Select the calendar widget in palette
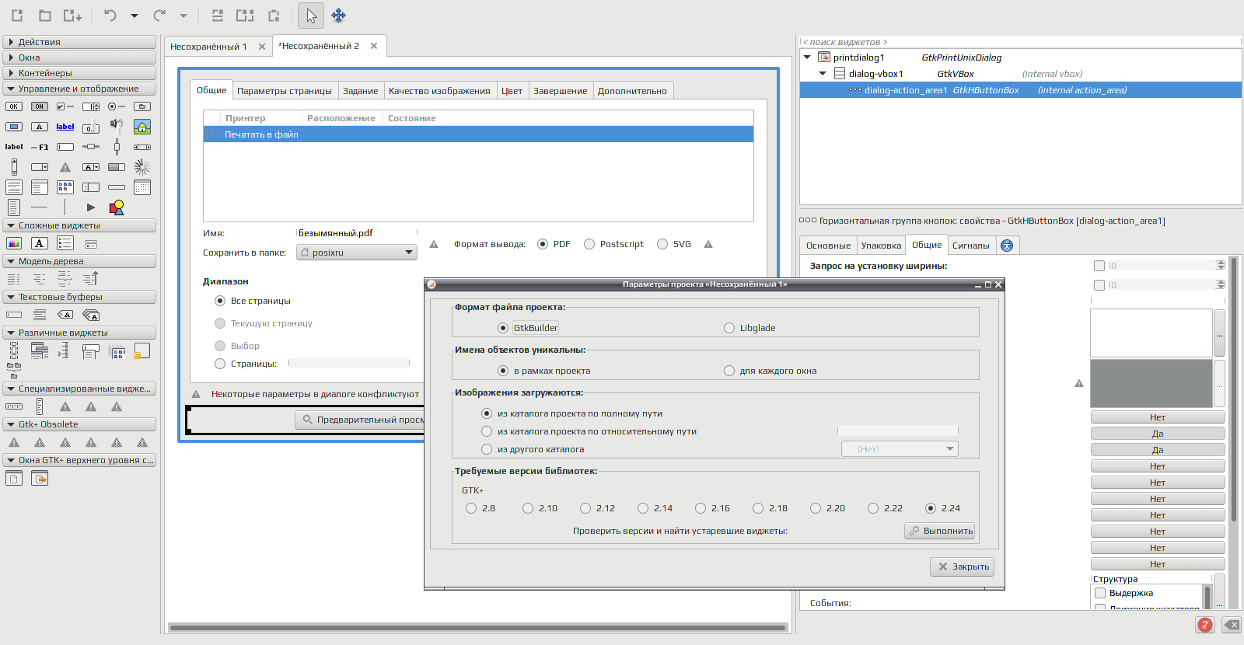 (x=142, y=187)
